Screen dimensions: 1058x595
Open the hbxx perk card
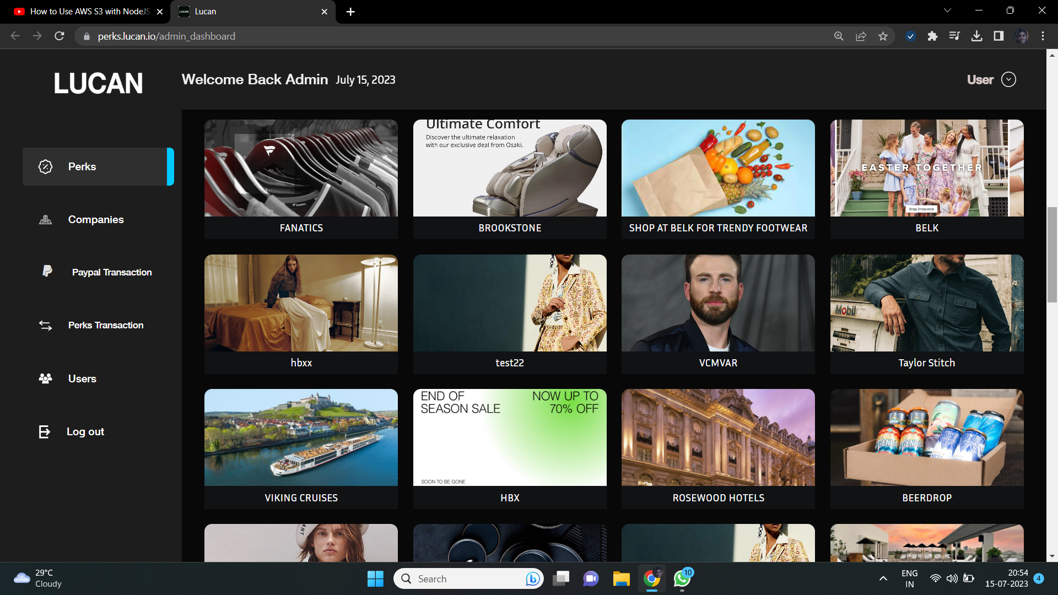coord(301,314)
